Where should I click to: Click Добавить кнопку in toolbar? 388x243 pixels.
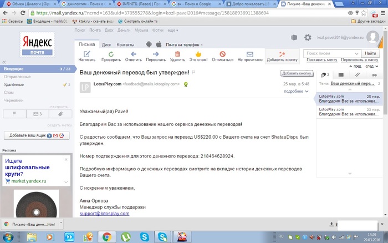click(x=282, y=56)
